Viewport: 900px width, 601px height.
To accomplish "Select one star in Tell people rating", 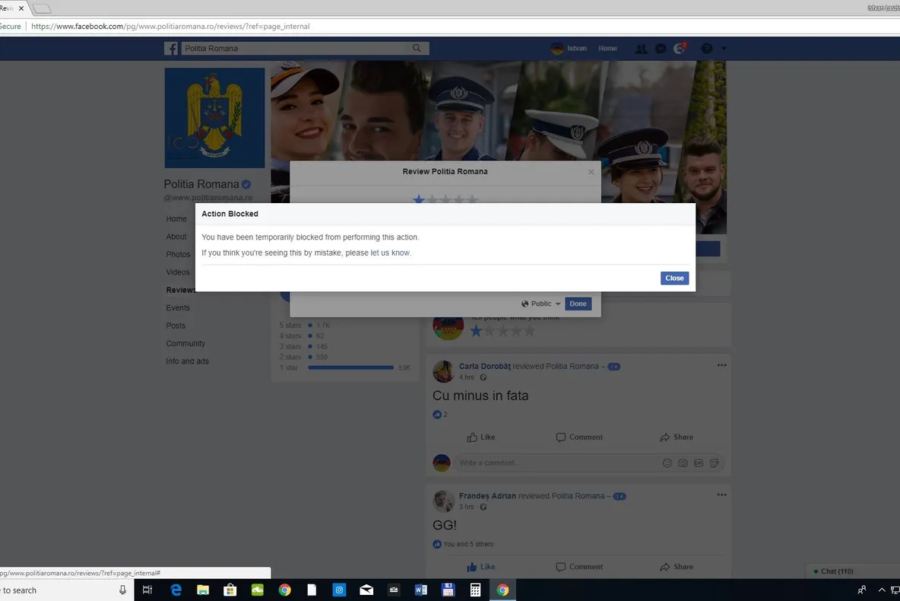I will pos(476,331).
